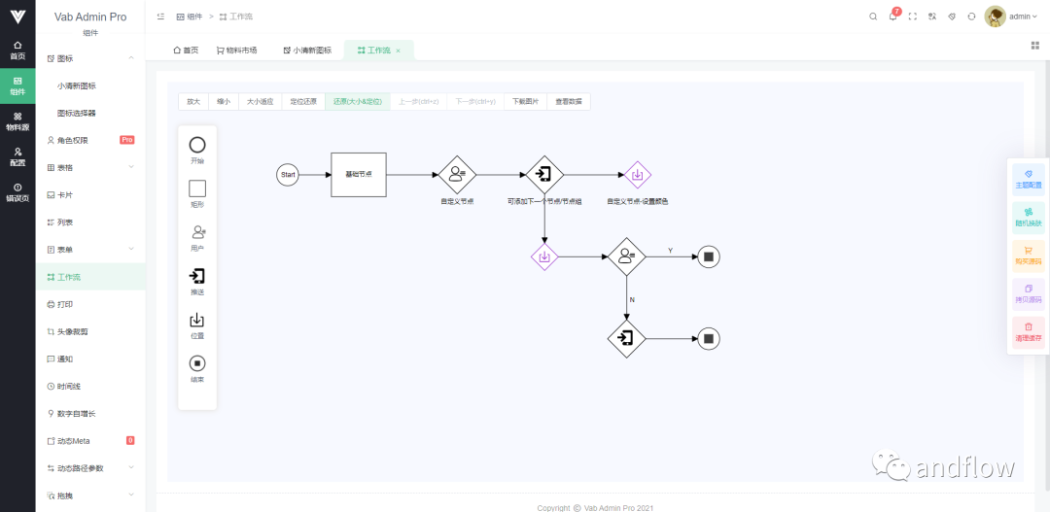Viewport: 1050px width, 512px height.
Task: Click the 大小适应 fit-size button
Action: [x=260, y=102]
